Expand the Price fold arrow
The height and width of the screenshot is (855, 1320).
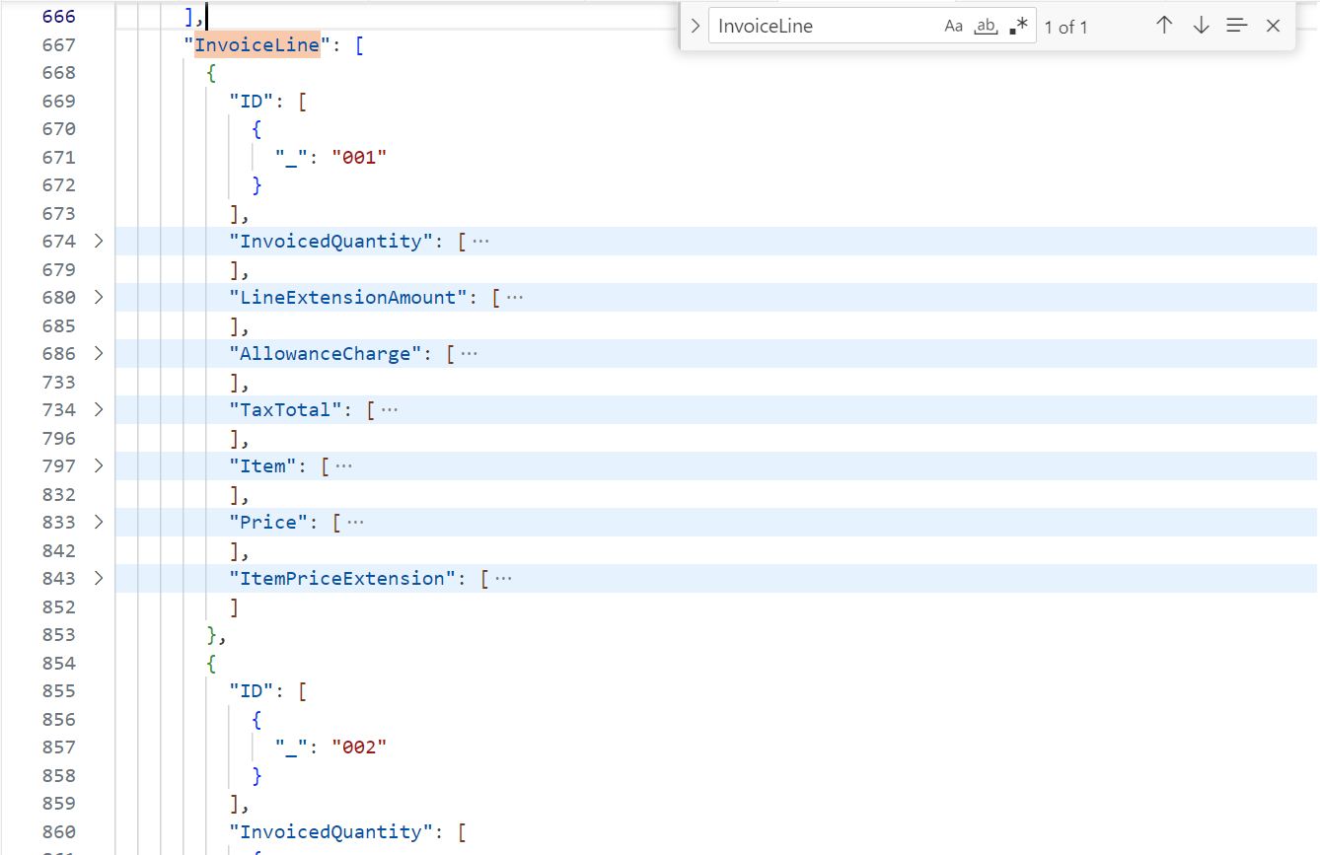click(x=98, y=522)
